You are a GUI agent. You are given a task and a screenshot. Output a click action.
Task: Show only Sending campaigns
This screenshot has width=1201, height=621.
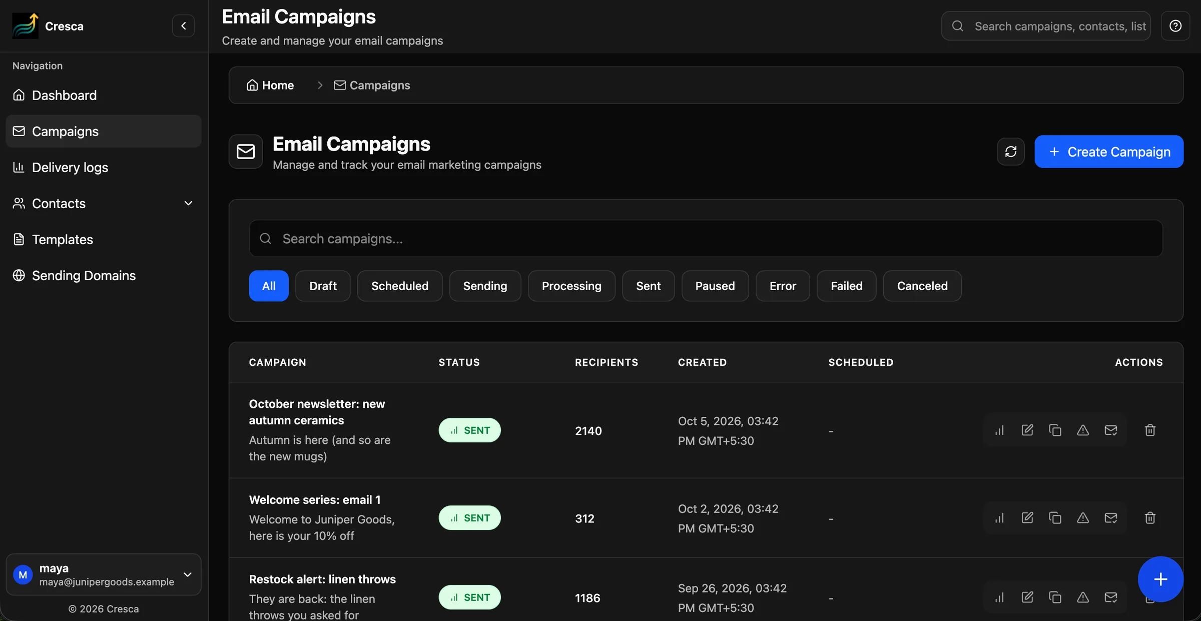click(x=485, y=286)
